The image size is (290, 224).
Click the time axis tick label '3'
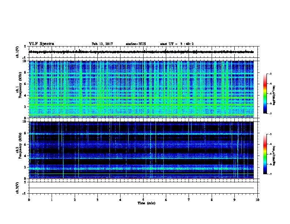coord(97,200)
